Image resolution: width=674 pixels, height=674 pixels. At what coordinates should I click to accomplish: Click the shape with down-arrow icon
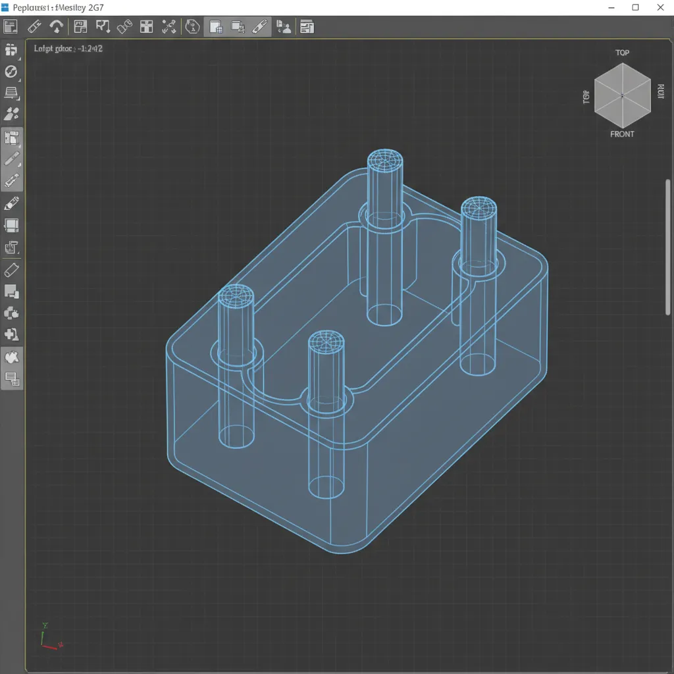[103, 26]
